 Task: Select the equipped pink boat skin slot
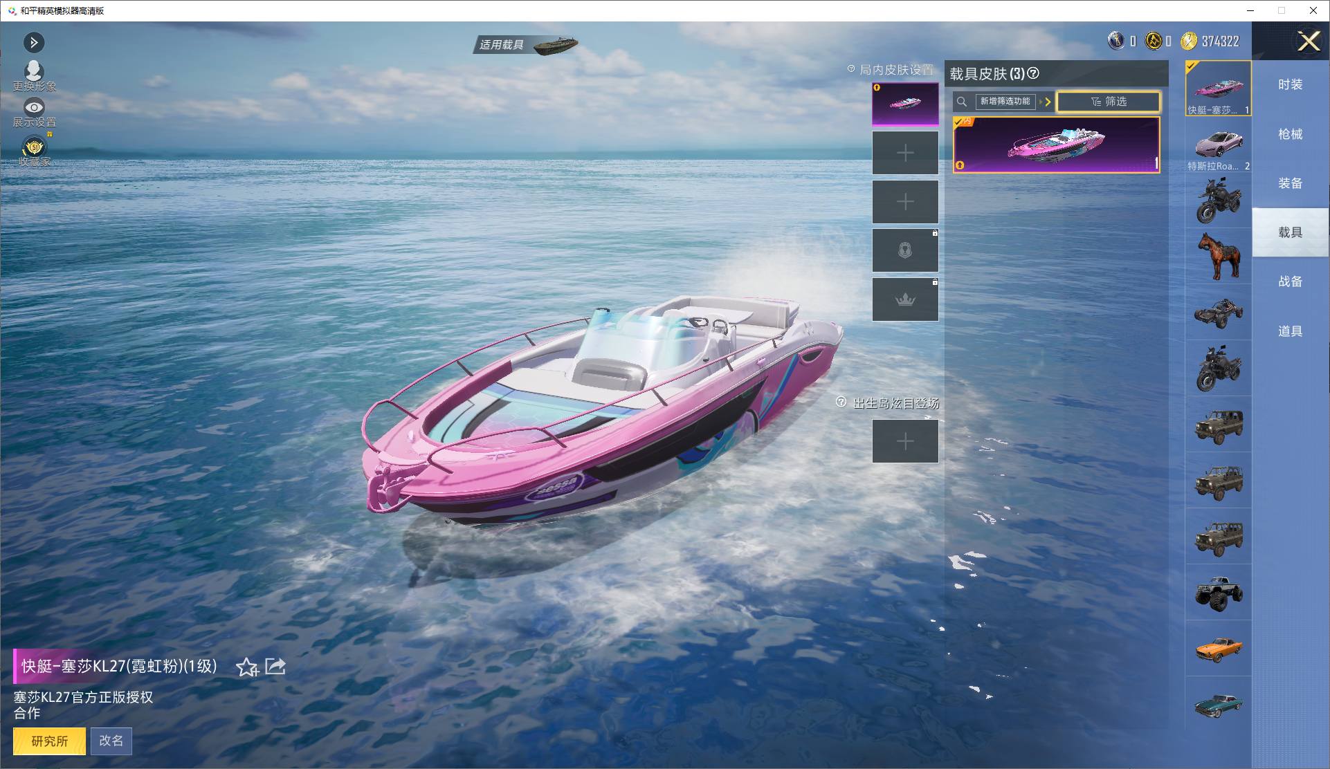[905, 104]
